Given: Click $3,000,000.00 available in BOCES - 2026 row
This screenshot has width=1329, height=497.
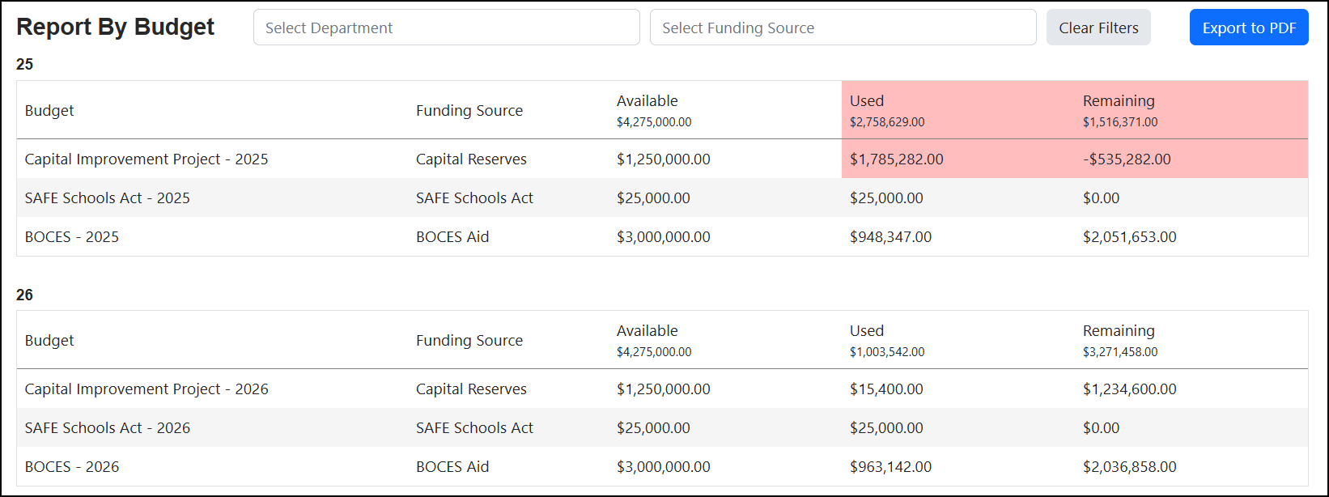Looking at the screenshot, I should [x=664, y=467].
